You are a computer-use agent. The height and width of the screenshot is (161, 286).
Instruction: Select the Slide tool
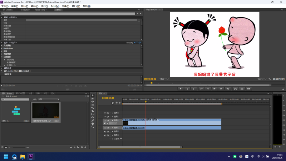coord(93,117)
